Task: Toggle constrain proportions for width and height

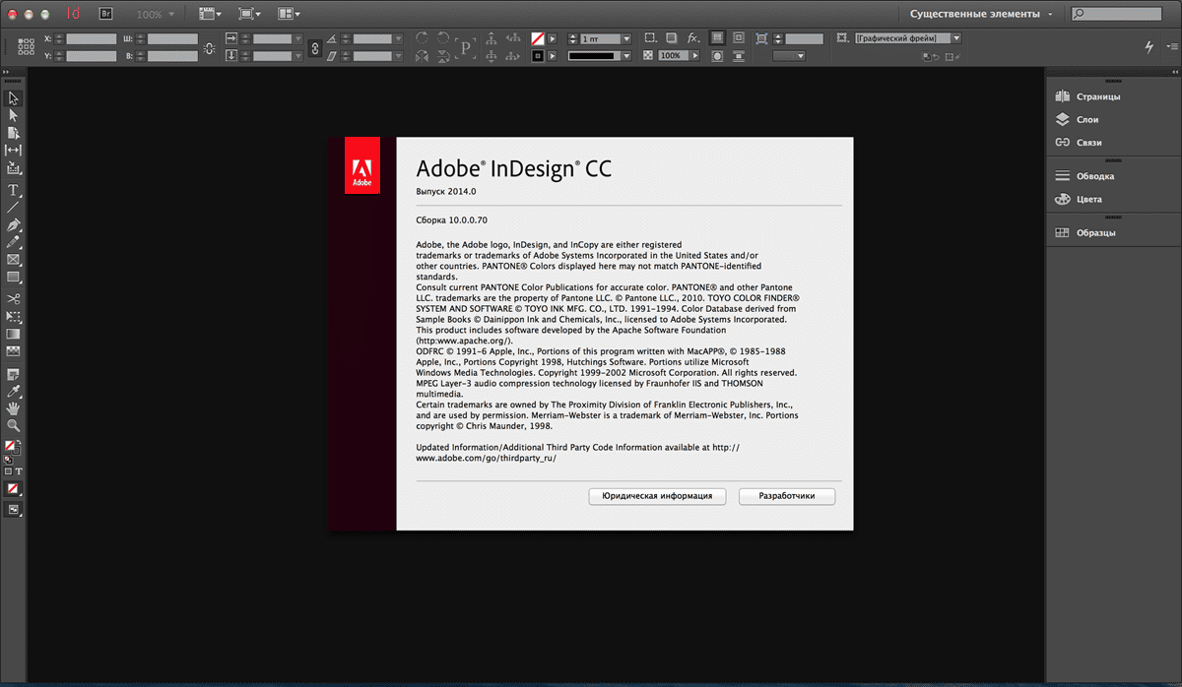Action: click(x=209, y=47)
